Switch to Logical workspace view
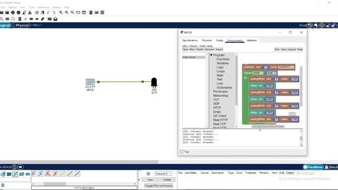Screen dimensions: 338x190 click(5, 25)
